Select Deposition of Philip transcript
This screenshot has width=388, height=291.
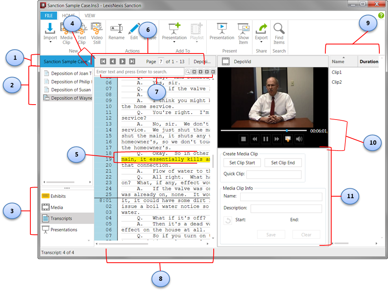pos(67,82)
